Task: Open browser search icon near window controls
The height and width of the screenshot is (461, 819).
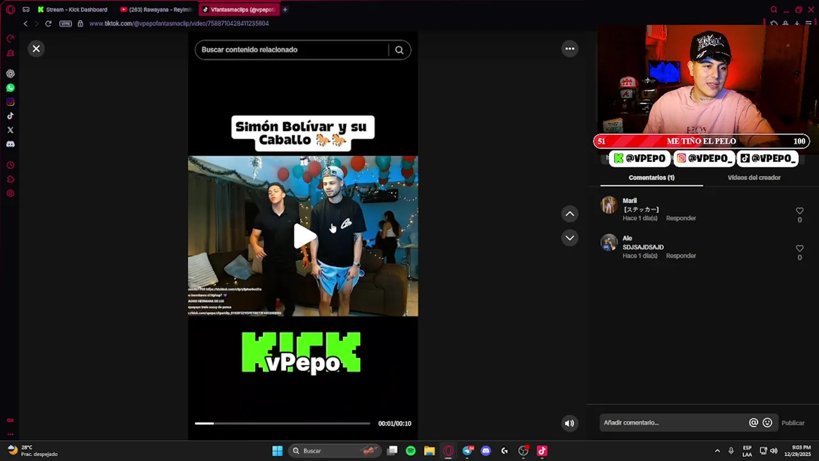Action: click(x=774, y=10)
